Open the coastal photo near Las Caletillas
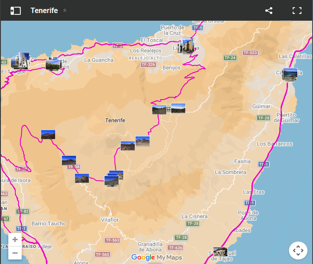This screenshot has height=264, width=313. click(x=290, y=74)
